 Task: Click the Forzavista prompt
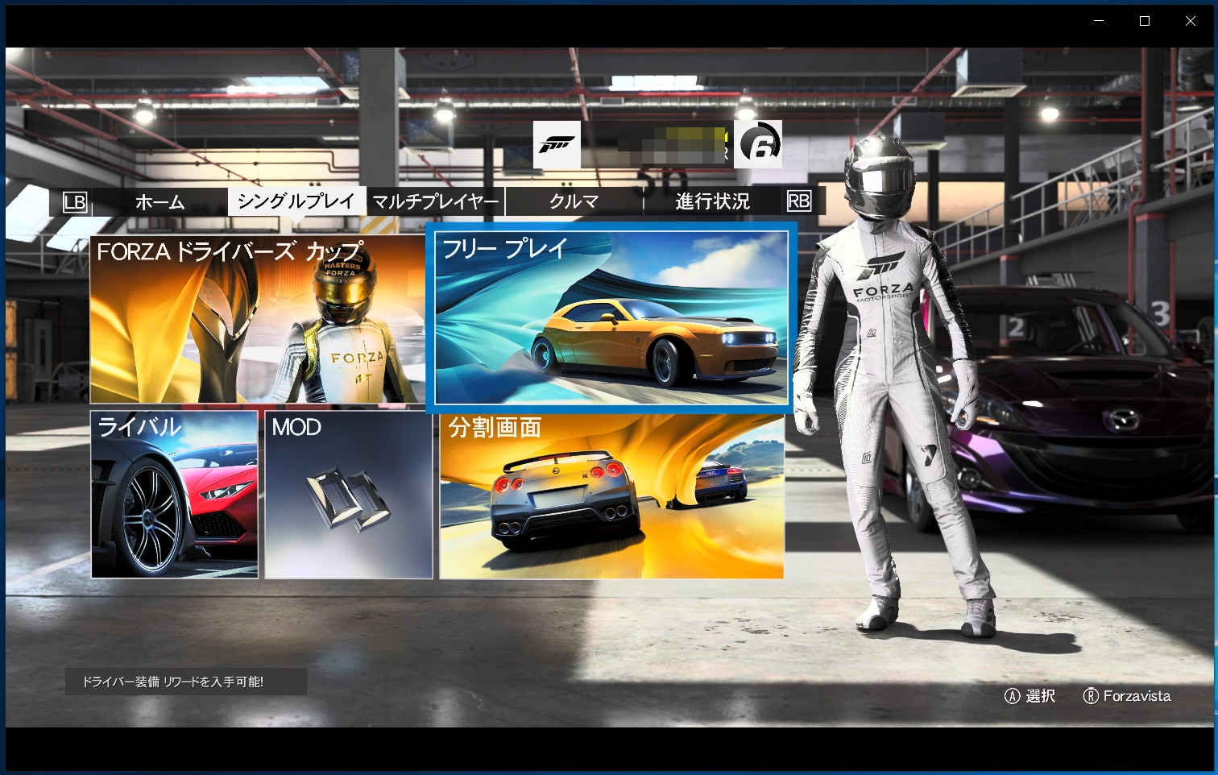click(1127, 696)
